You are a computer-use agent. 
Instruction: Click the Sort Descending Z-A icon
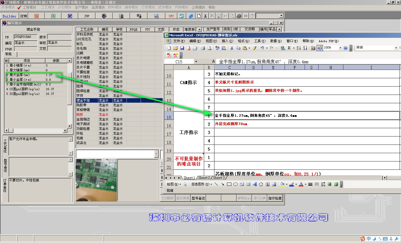(305, 48)
